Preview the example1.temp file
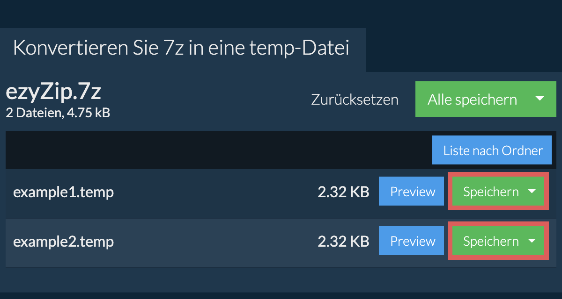The width and height of the screenshot is (562, 299). (x=412, y=192)
